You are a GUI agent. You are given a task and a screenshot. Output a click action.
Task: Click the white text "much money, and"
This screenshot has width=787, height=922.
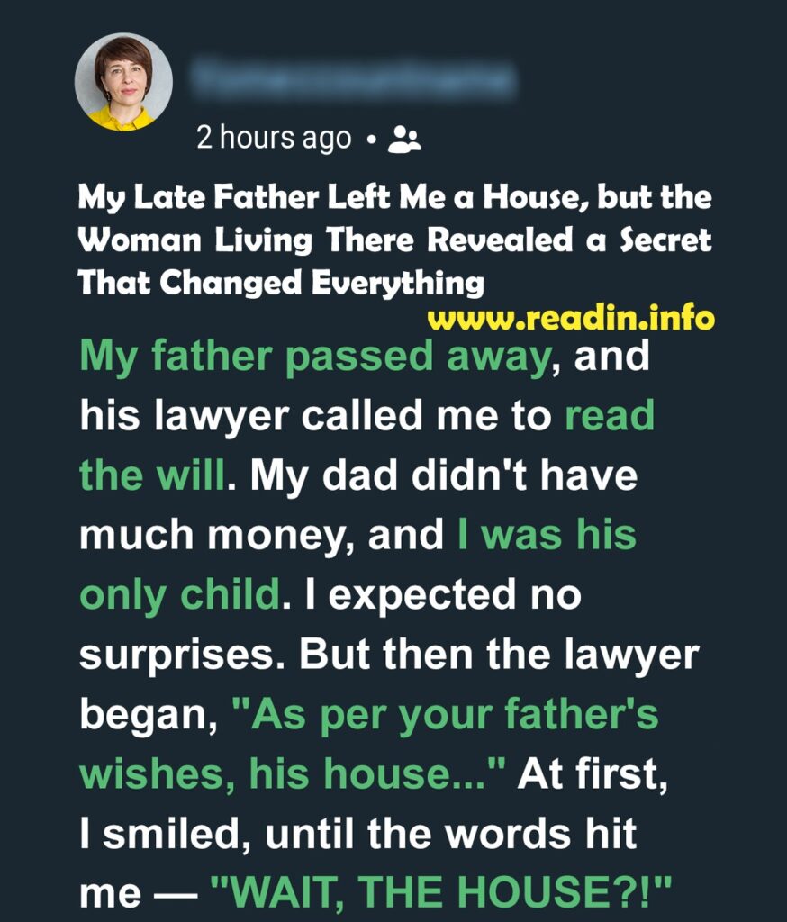pyautogui.click(x=261, y=537)
